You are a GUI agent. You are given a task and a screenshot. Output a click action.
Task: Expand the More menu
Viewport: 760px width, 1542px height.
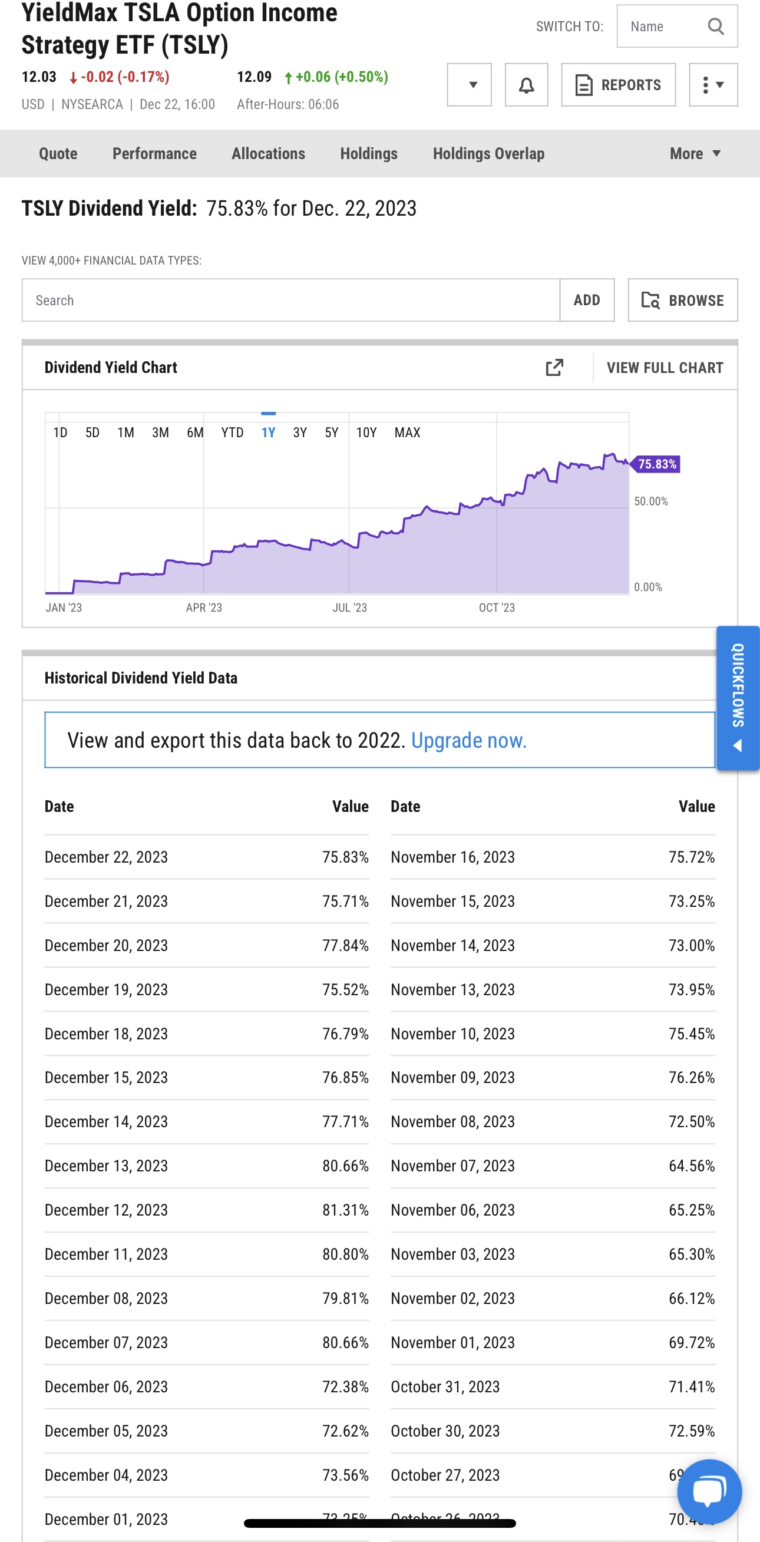coord(695,154)
